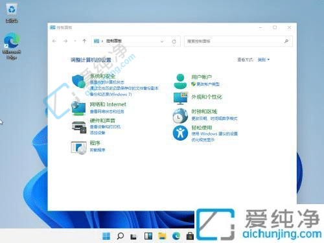
Task: Click the 时钟和区域 heading link
Action: pos(204,111)
